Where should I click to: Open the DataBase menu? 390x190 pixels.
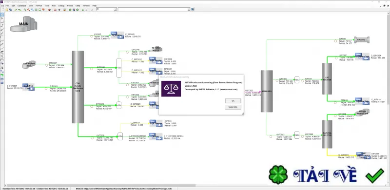[22, 5]
